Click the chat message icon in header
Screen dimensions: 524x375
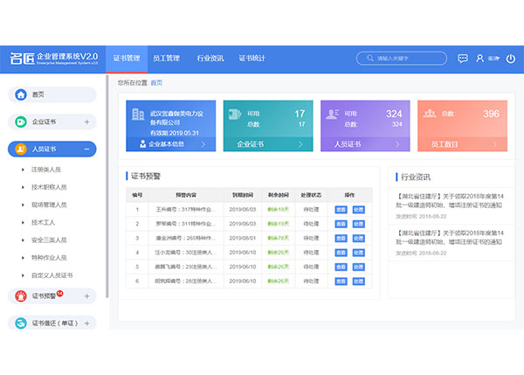coord(464,59)
